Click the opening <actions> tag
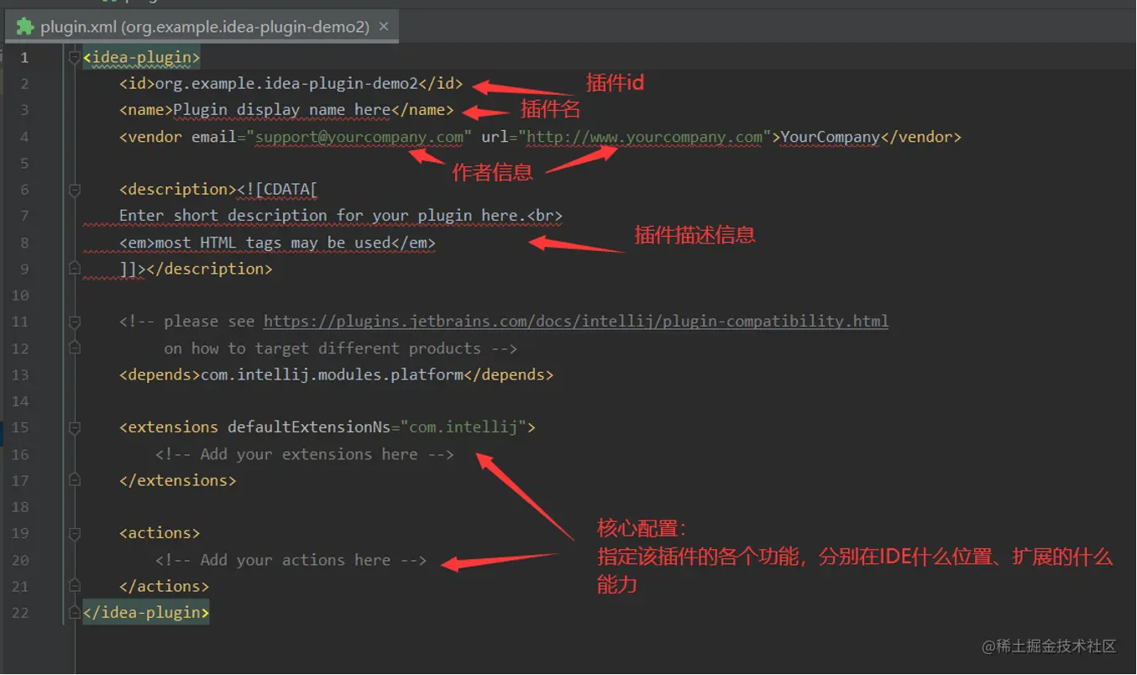The width and height of the screenshot is (1137, 675). click(160, 533)
